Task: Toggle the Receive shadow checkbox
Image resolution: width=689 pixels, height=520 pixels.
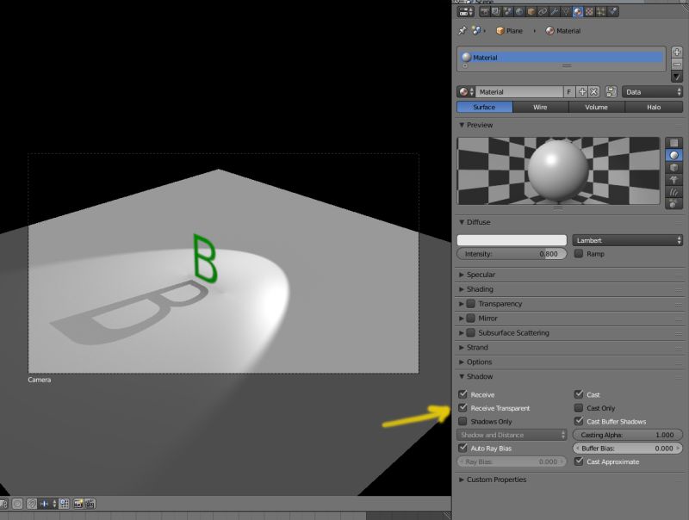Action: point(462,394)
